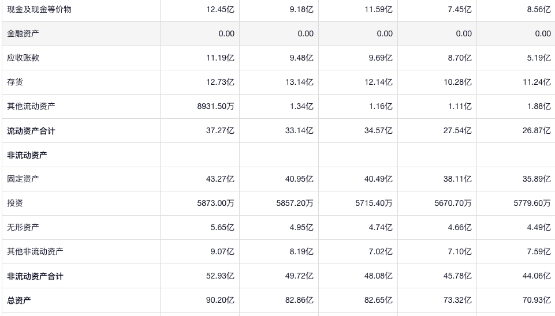Click the 其他流动资产 row label
This screenshot has width=555, height=316.
click(31, 106)
